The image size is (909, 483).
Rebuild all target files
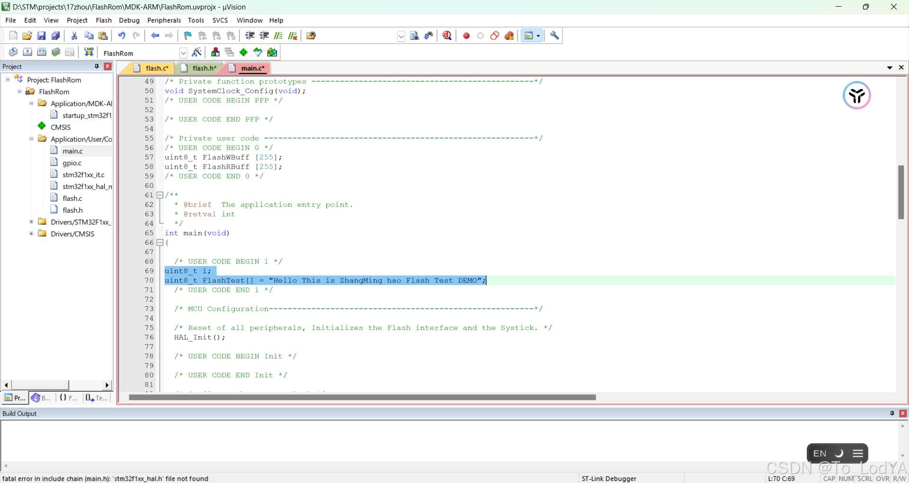point(42,52)
